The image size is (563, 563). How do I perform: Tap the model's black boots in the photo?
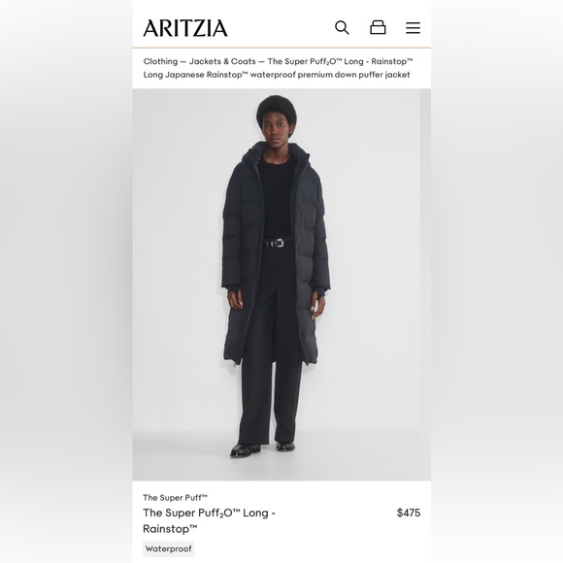(x=262, y=448)
